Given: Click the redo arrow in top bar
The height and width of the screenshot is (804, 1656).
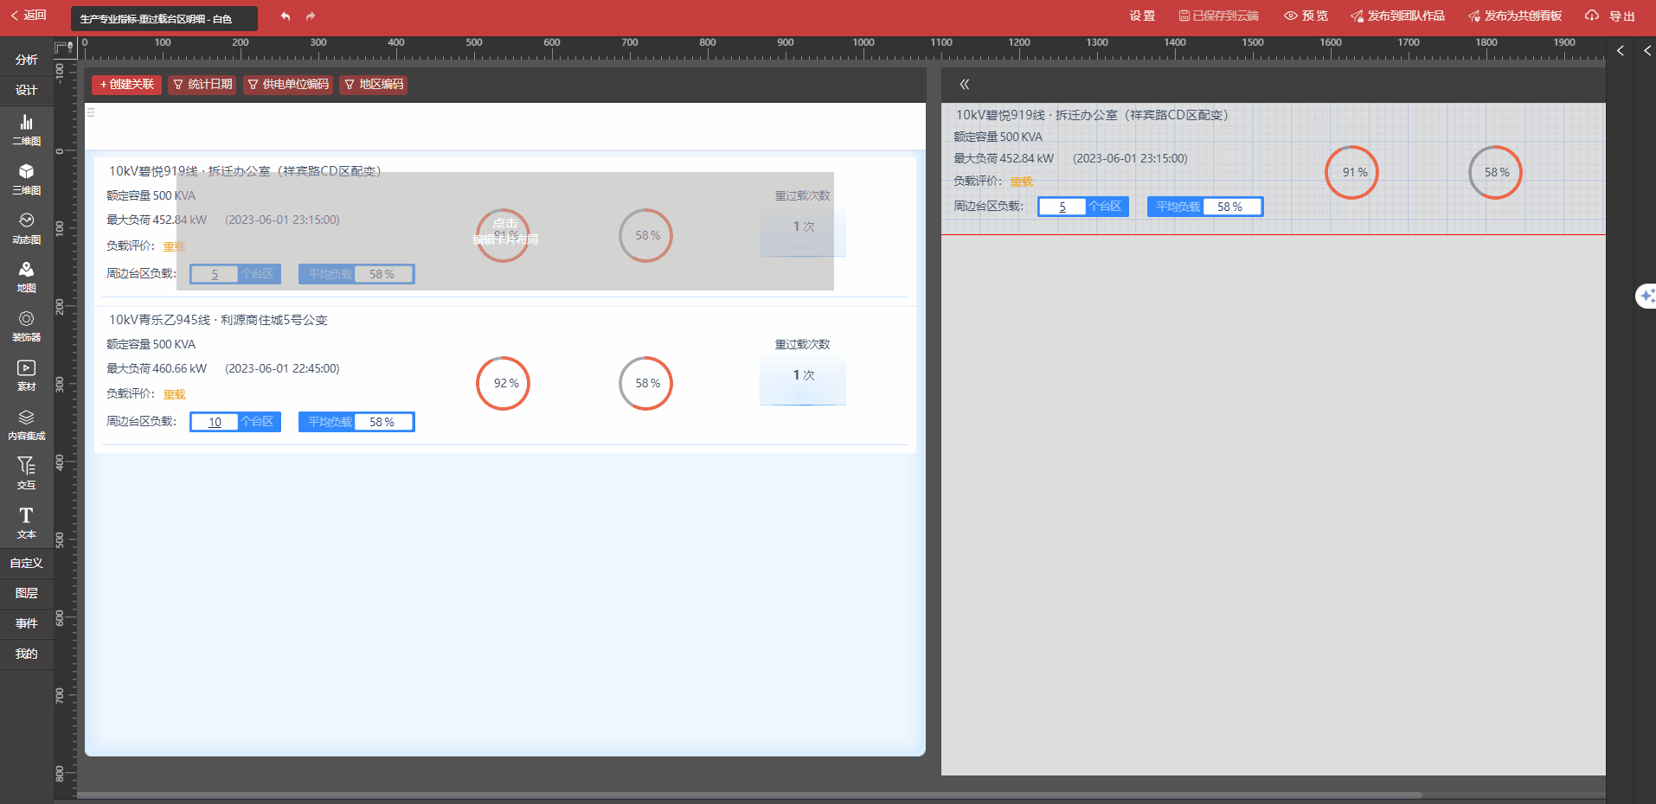Looking at the screenshot, I should tap(311, 16).
